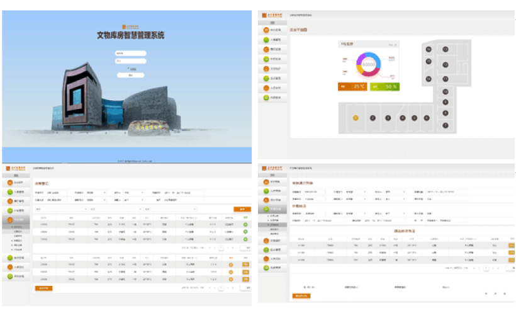Open the last green sidebar item beside floor plan
This screenshot has height=313, width=516.
pos(266,98)
